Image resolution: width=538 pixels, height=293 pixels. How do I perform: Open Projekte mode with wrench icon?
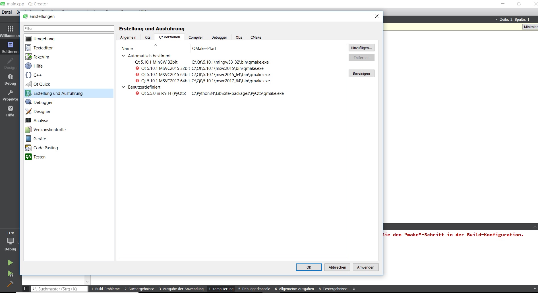[x=10, y=95]
